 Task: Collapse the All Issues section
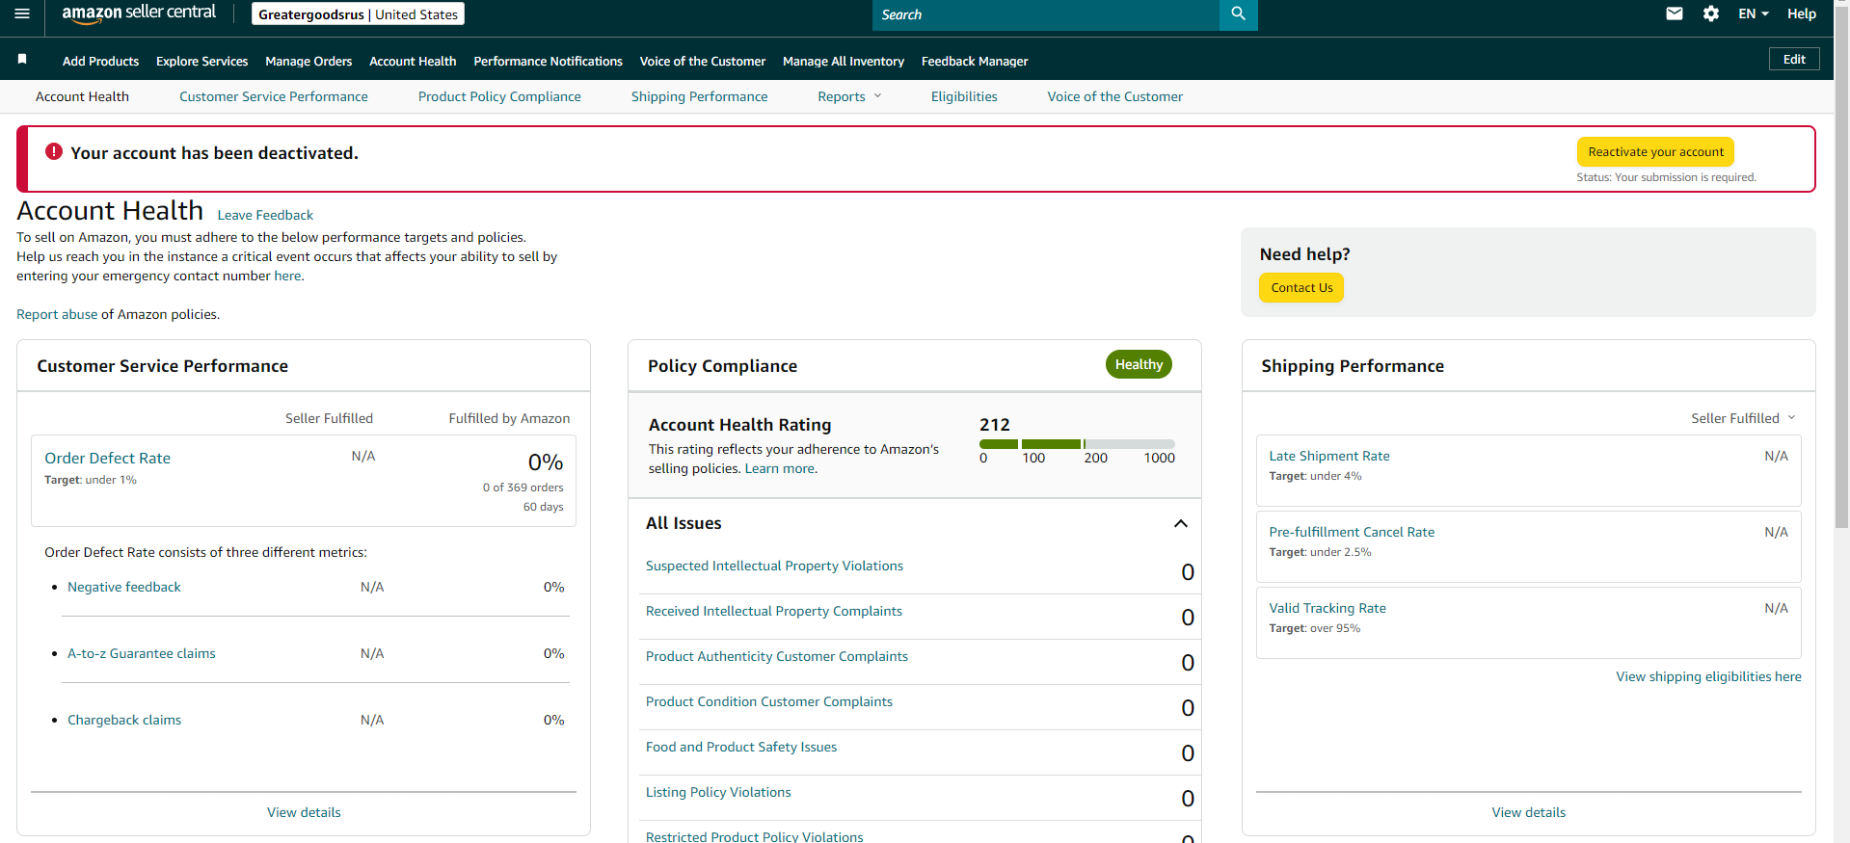coord(1180,523)
